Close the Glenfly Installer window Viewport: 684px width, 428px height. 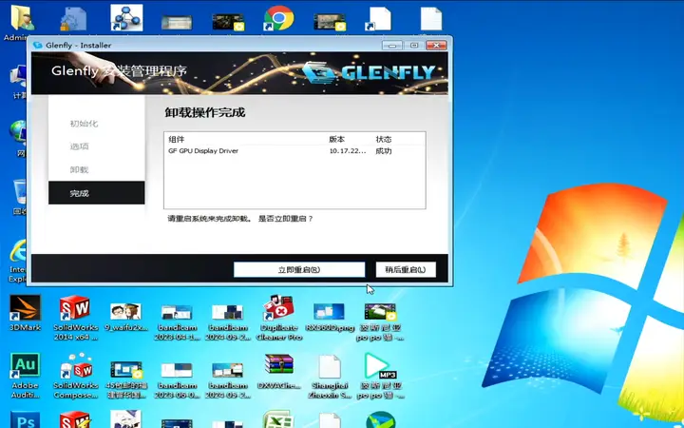[436, 46]
